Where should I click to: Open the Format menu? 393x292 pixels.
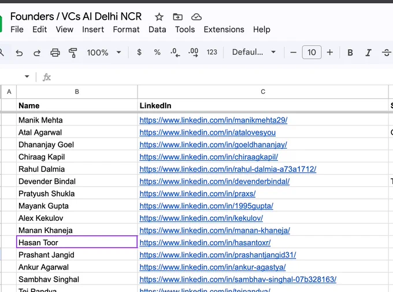[126, 29]
